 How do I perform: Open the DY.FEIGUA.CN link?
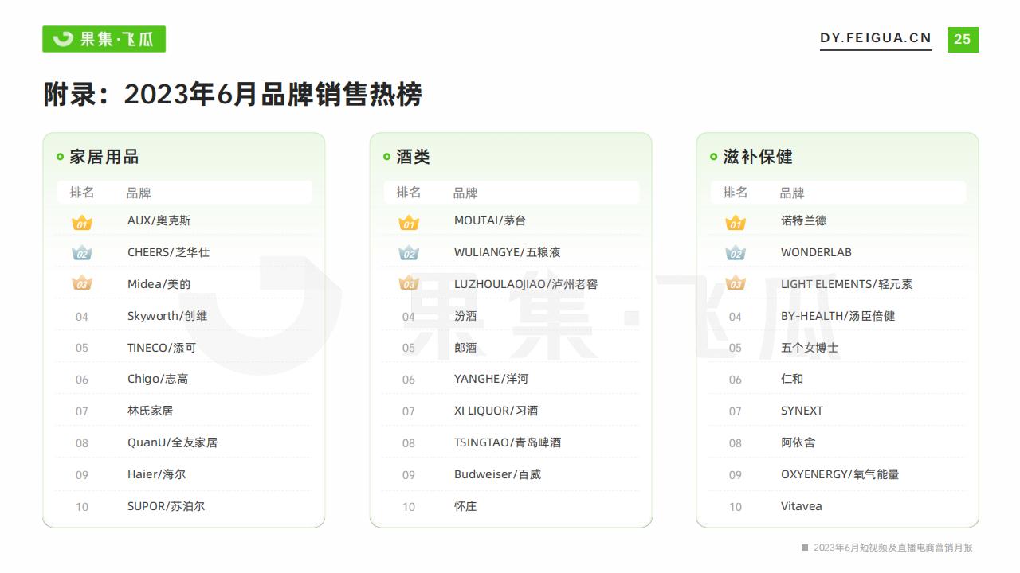tap(875, 38)
